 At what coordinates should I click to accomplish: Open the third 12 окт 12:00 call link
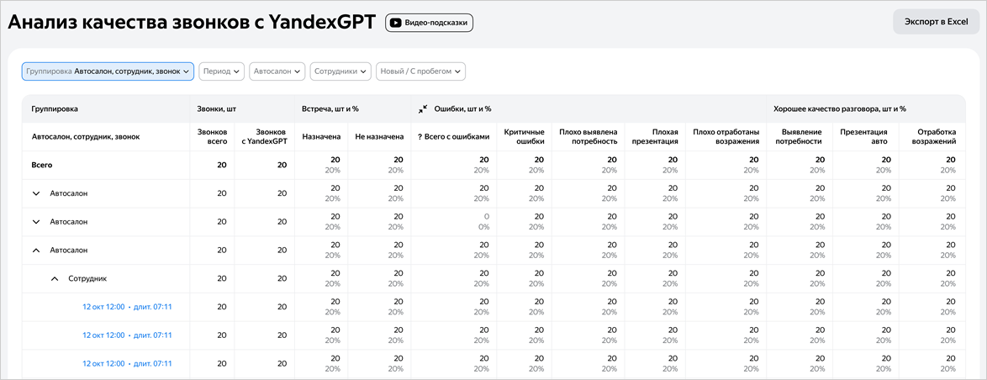click(x=127, y=364)
